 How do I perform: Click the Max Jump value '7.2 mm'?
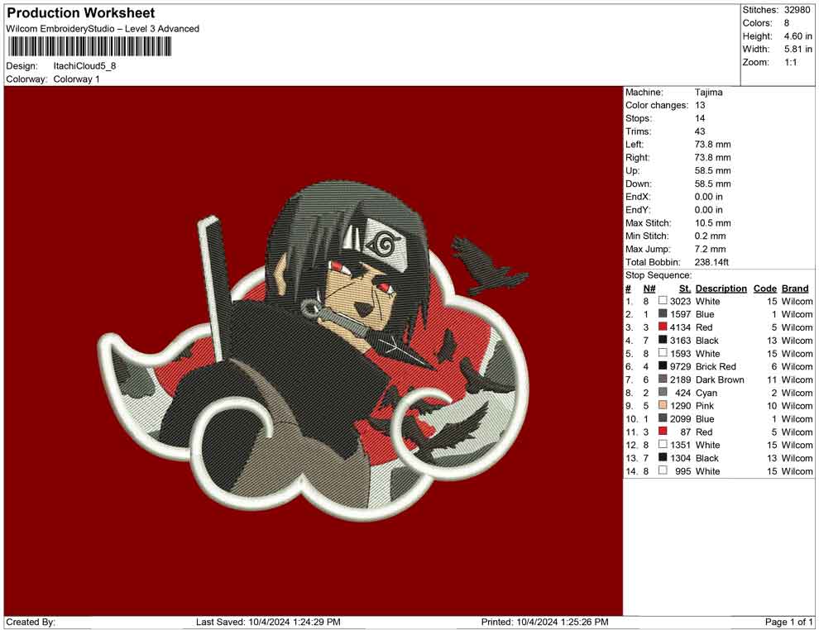[710, 249]
